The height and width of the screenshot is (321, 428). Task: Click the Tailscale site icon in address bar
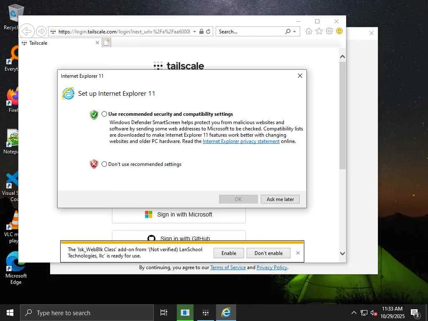pyautogui.click(x=53, y=31)
